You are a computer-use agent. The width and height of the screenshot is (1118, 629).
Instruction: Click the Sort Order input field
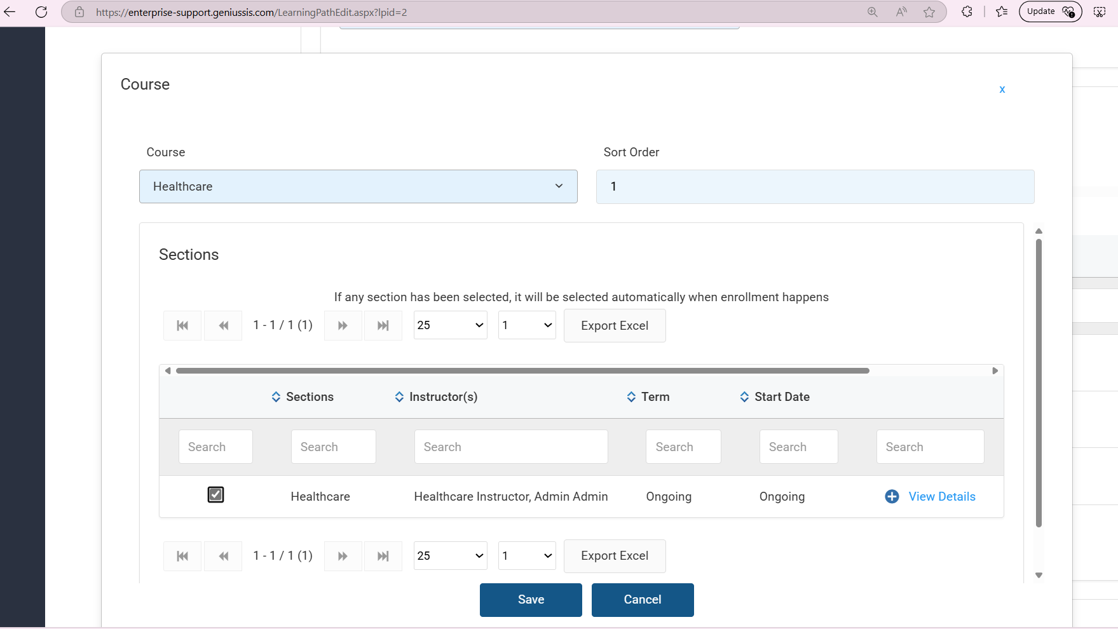point(815,187)
